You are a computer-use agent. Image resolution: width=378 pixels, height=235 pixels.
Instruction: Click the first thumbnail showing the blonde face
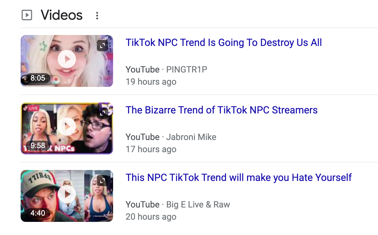[67, 61]
